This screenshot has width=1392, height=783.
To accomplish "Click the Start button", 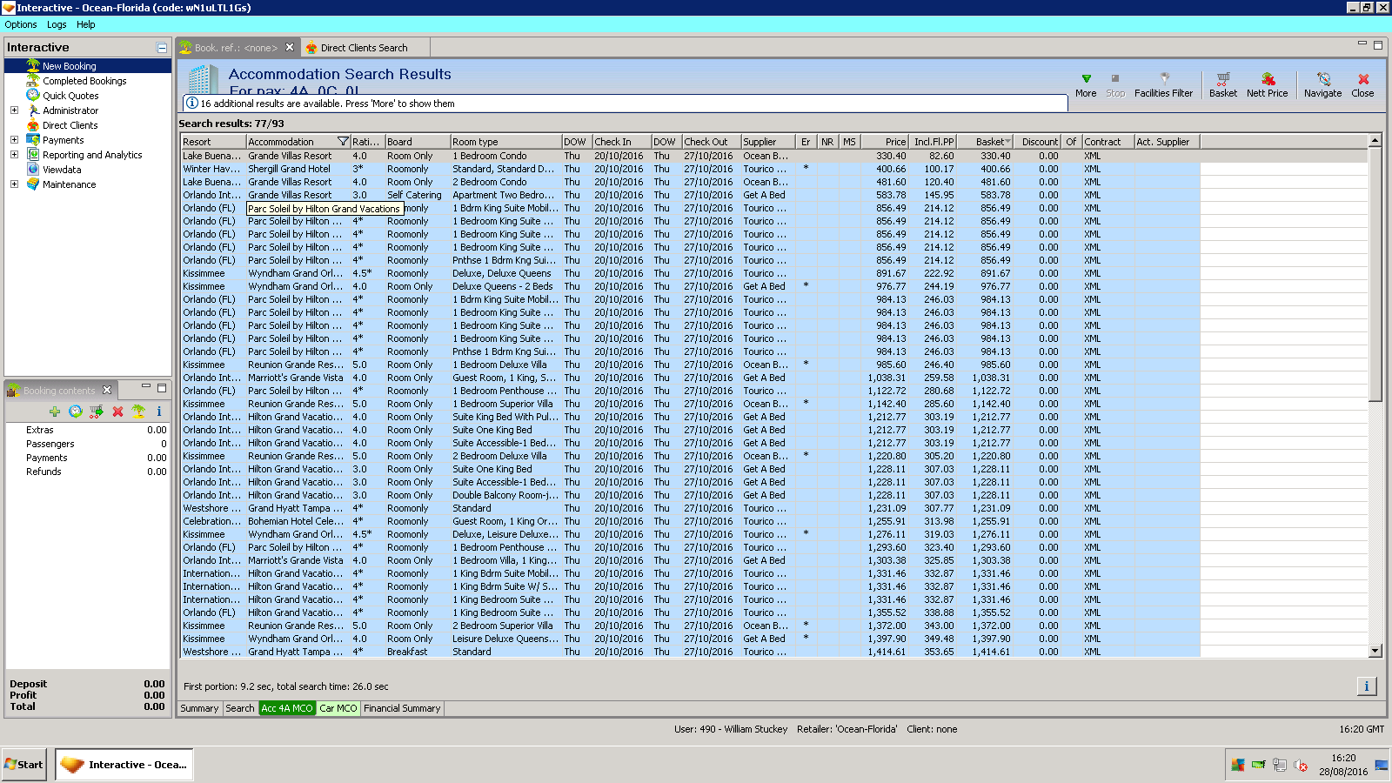I will click(x=23, y=765).
